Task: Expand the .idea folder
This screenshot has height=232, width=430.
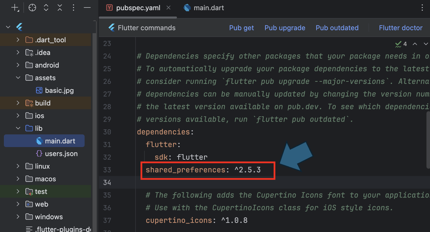Action: pos(18,53)
